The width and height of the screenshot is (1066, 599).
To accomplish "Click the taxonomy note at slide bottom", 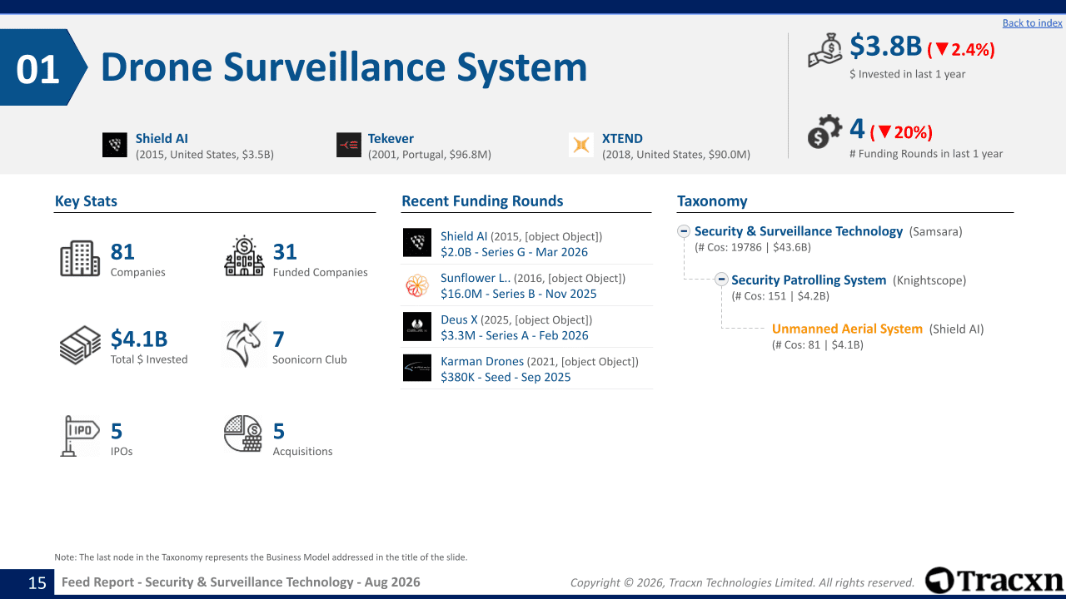I will (261, 557).
